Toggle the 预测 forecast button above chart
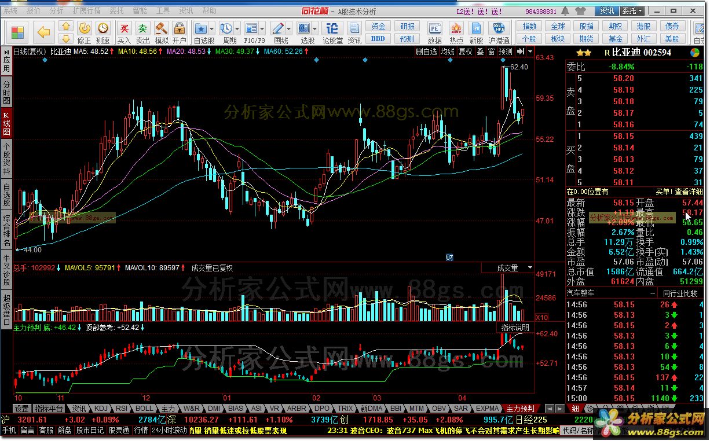Screen dimensions: 710x441 [x=506, y=52]
